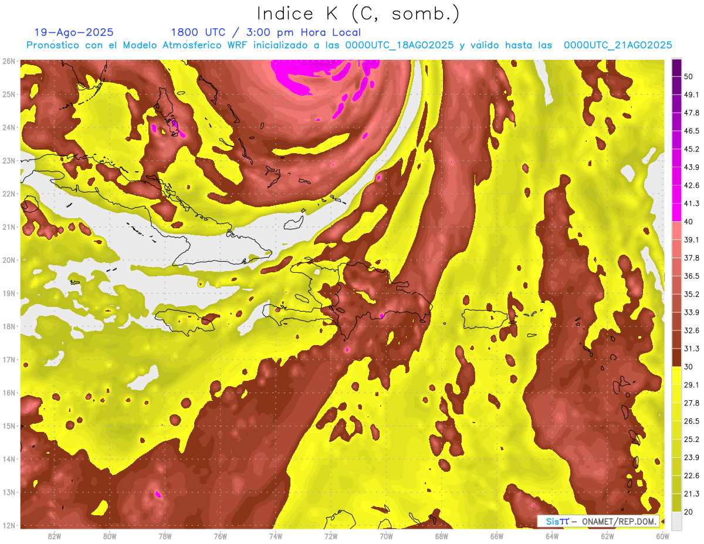Screen dimensions: 704x544
Task: Click the colorbar label '43.9'
Action: point(692,167)
